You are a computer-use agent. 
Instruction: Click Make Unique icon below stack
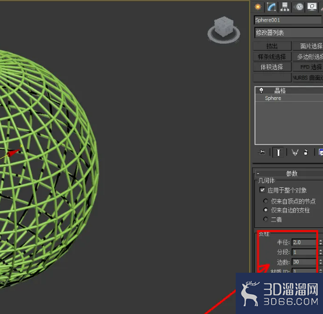click(x=295, y=152)
